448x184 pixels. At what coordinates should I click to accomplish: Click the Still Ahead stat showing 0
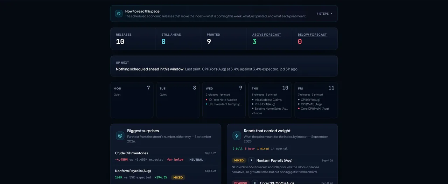pyautogui.click(x=178, y=39)
